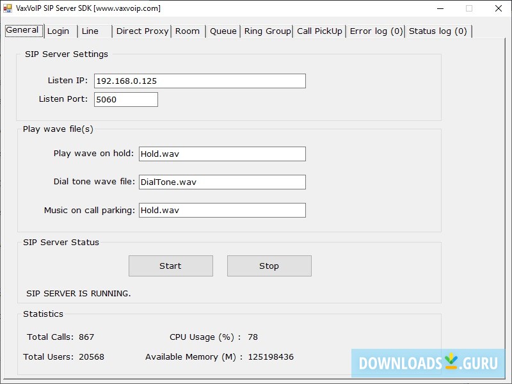This screenshot has width=512, height=384.
Task: Click the VaxVoIP app icon in title bar
Action: click(x=8, y=8)
